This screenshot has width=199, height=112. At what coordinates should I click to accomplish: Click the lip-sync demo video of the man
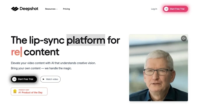[x=159, y=68]
